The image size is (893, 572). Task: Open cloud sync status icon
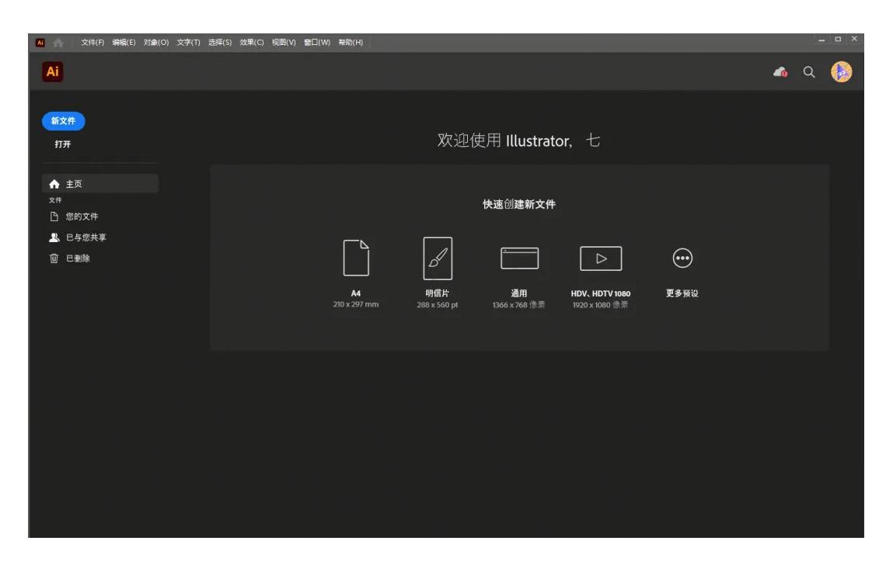pyautogui.click(x=780, y=71)
